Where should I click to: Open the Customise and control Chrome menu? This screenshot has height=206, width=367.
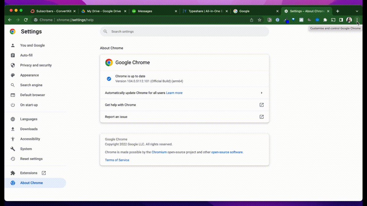pyautogui.click(x=357, y=20)
